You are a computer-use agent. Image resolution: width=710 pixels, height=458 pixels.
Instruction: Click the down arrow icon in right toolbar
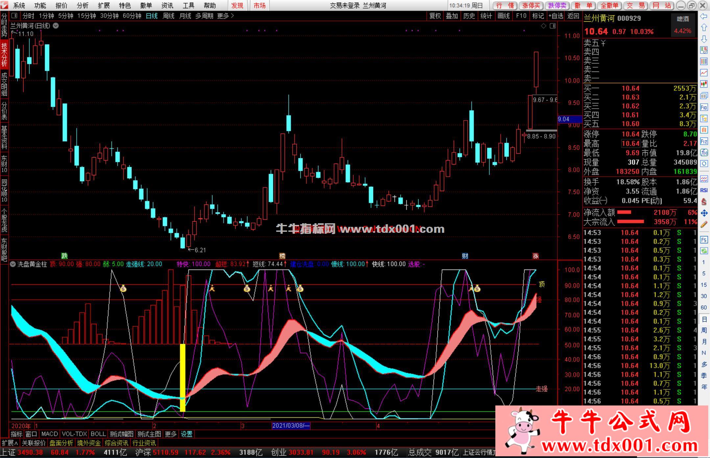pos(704,39)
